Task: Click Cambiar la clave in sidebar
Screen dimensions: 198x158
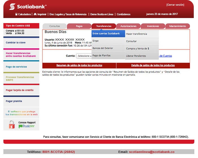Action: [x=16, y=43]
